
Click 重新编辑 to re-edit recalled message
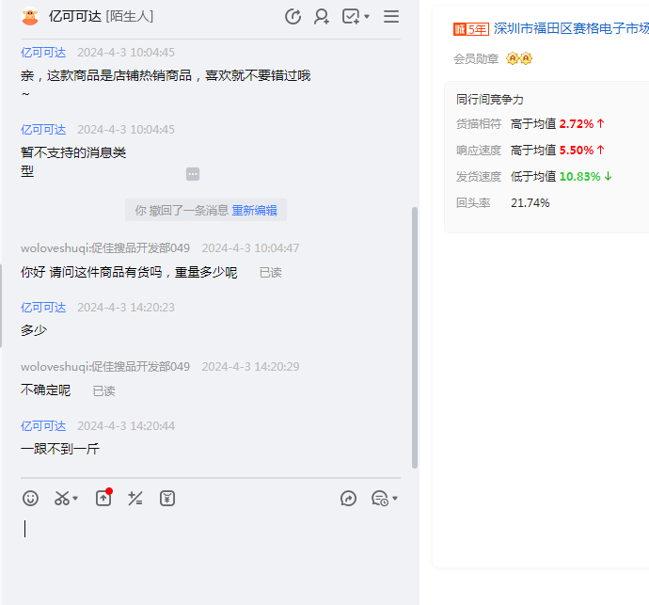(x=255, y=211)
